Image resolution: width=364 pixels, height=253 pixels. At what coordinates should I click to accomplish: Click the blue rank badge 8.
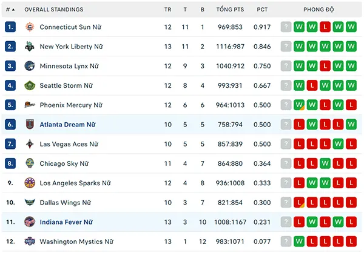pyautogui.click(x=10, y=163)
